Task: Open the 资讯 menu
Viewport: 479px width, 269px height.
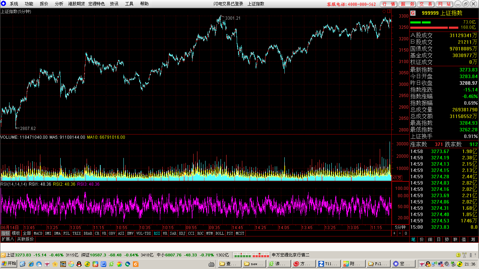Action: pos(114,4)
